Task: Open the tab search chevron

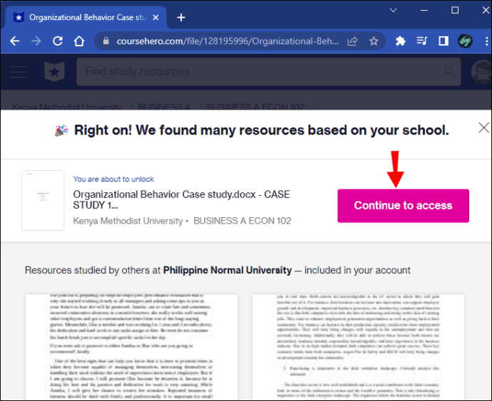Action: 393,11
